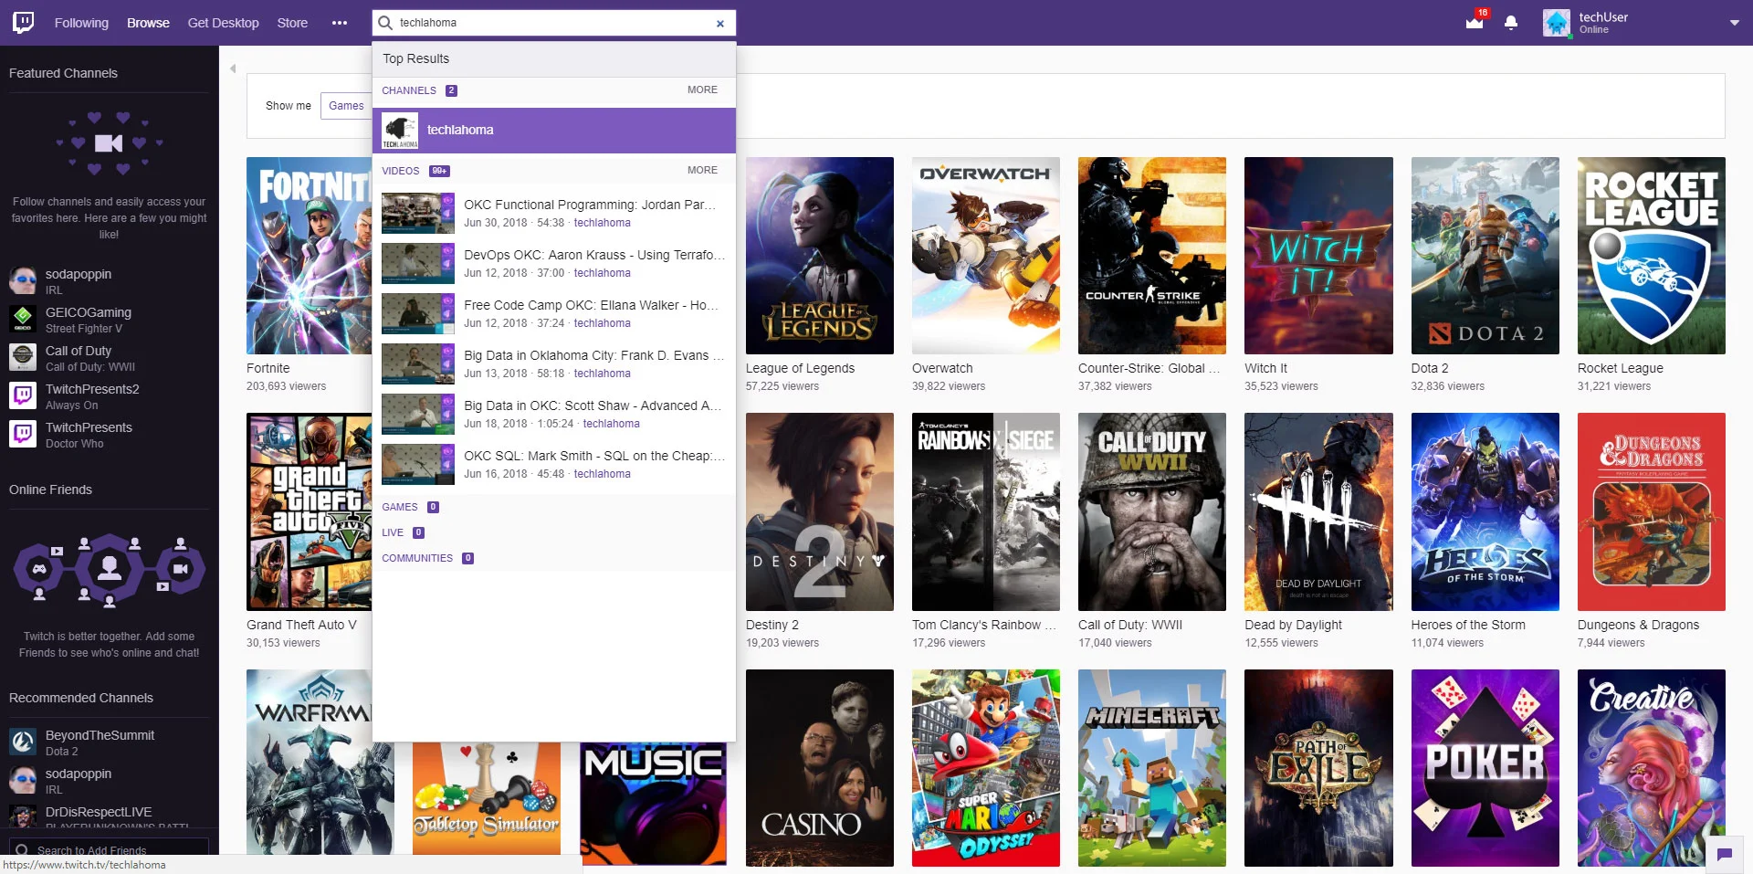The height and width of the screenshot is (874, 1753).
Task: Click the BeyondTheSummit channel avatar
Action: point(23,742)
